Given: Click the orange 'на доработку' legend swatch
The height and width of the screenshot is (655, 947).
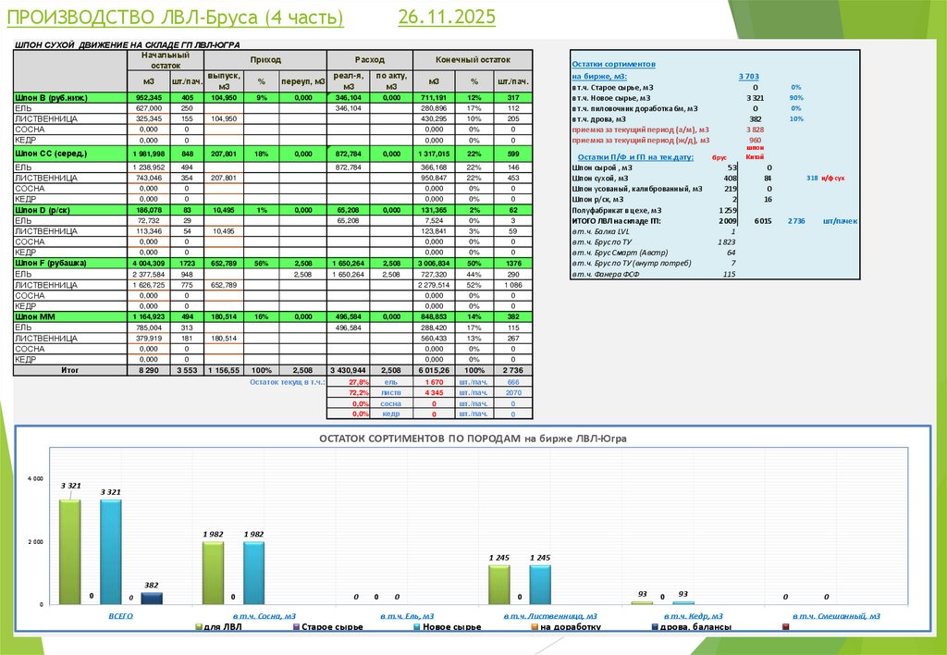Looking at the screenshot, I should coord(535,627).
